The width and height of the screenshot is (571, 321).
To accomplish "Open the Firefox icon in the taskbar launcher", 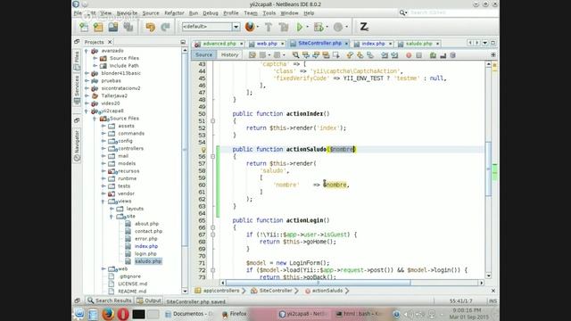I will 108,314.
